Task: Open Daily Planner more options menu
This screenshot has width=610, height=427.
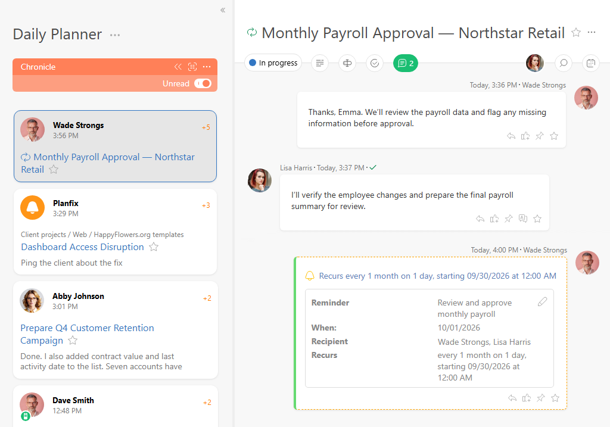Action: (x=115, y=35)
